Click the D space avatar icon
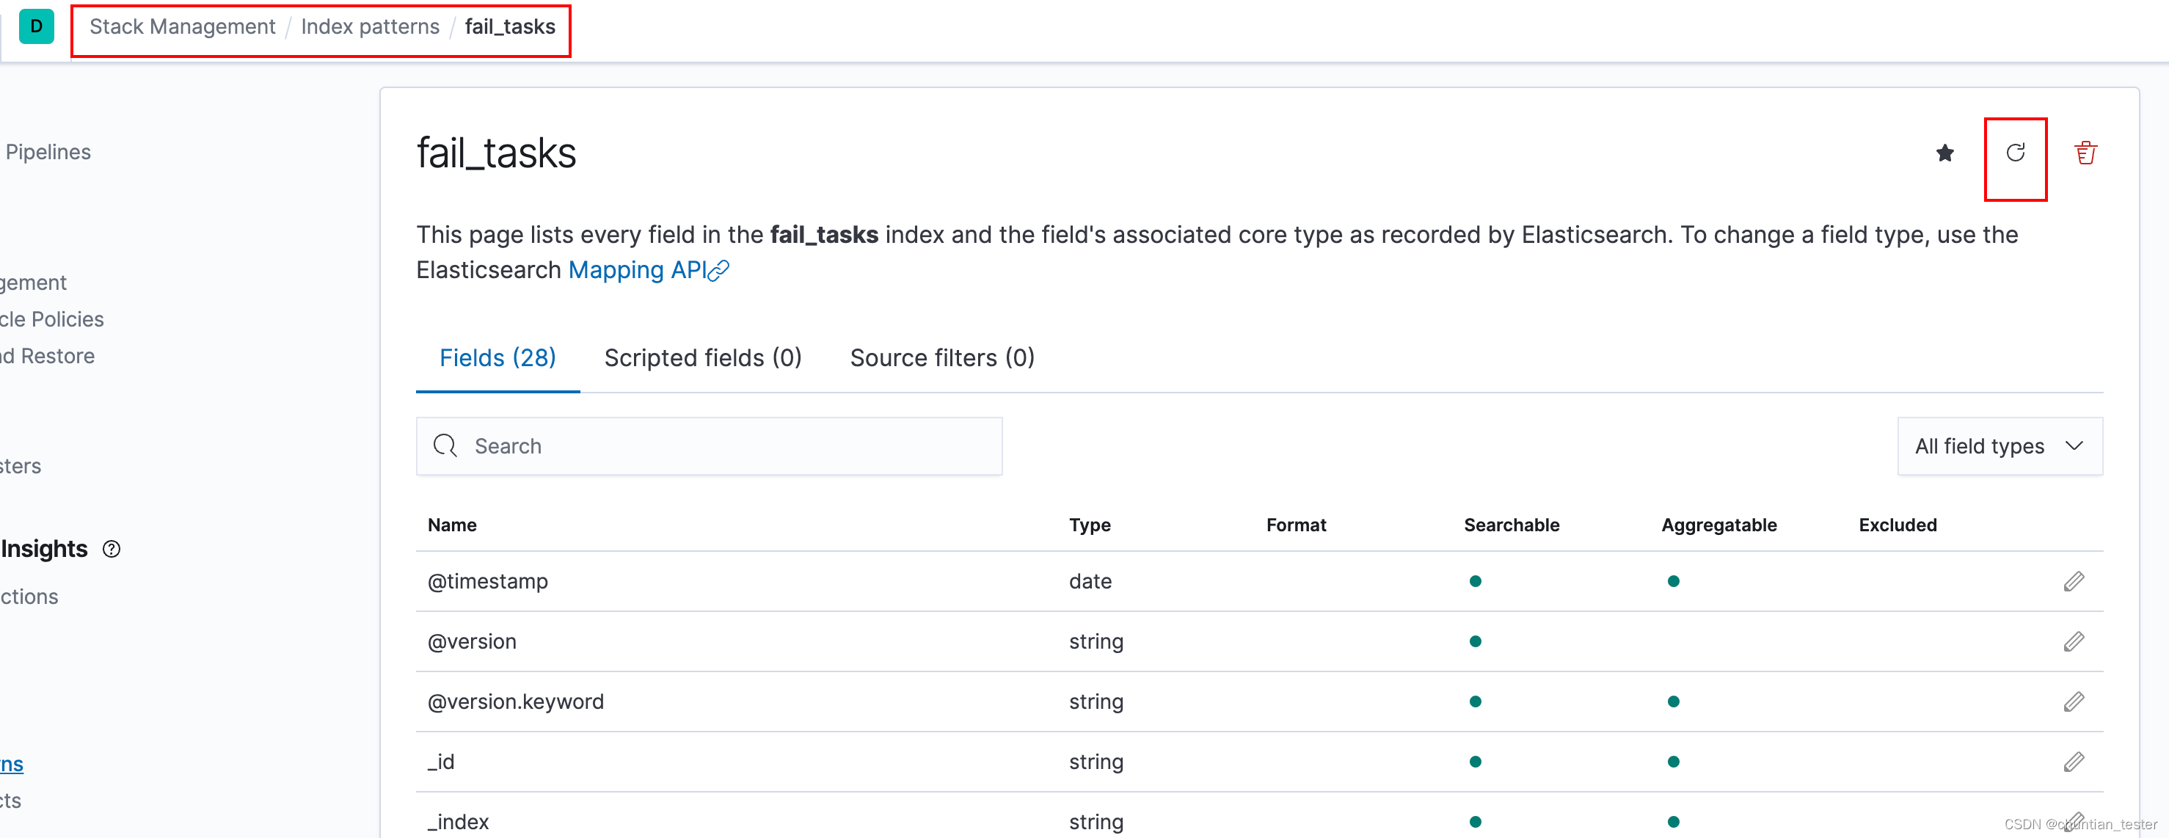Viewport: 2169px width, 838px height. click(36, 27)
